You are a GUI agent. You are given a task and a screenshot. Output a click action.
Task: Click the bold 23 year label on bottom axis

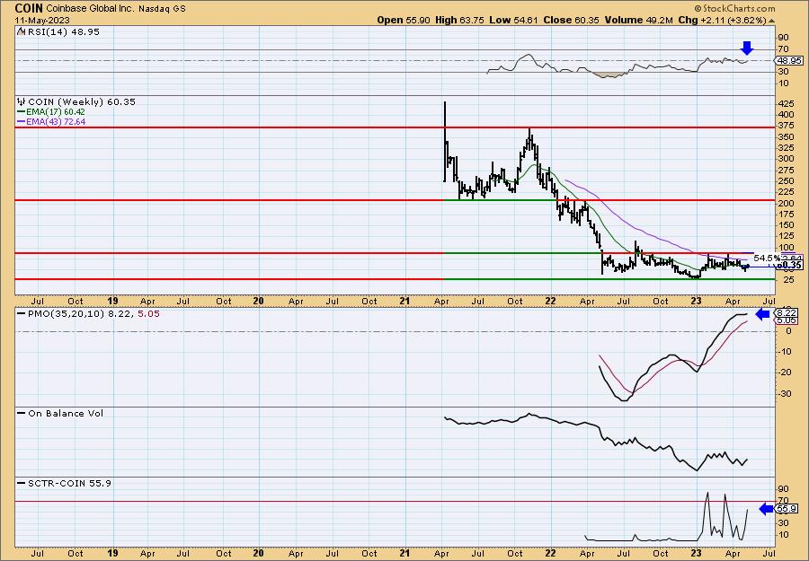[x=696, y=553]
